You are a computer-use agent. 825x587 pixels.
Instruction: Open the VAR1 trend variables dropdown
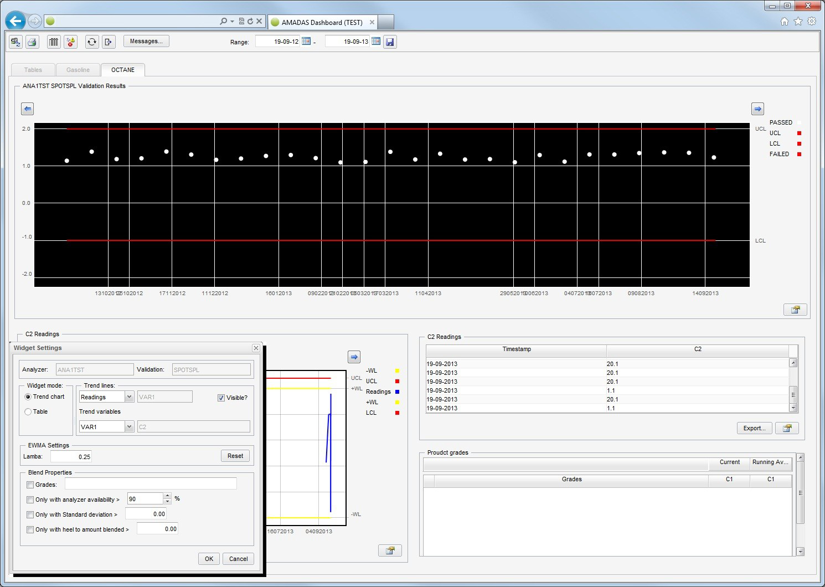(x=128, y=426)
